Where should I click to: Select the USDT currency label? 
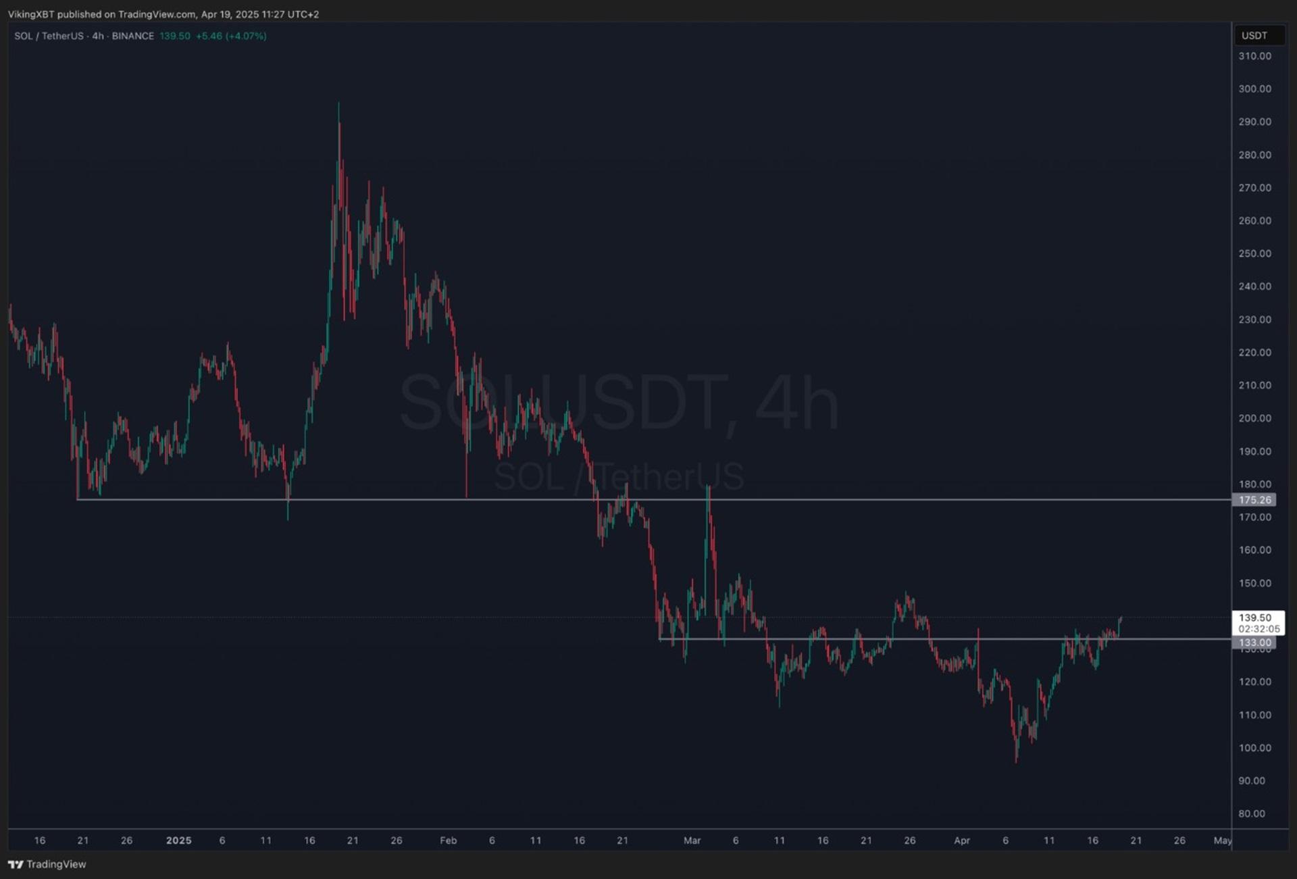click(x=1254, y=36)
